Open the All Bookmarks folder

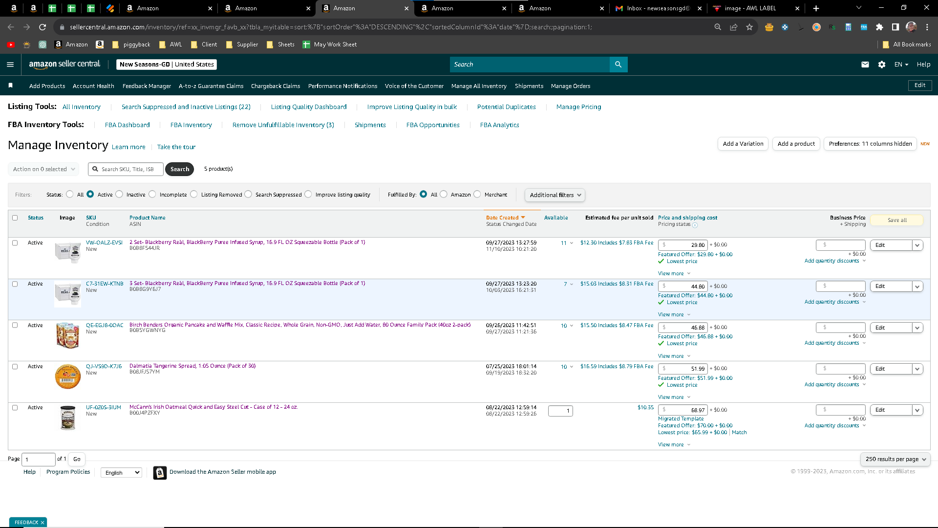(x=907, y=44)
